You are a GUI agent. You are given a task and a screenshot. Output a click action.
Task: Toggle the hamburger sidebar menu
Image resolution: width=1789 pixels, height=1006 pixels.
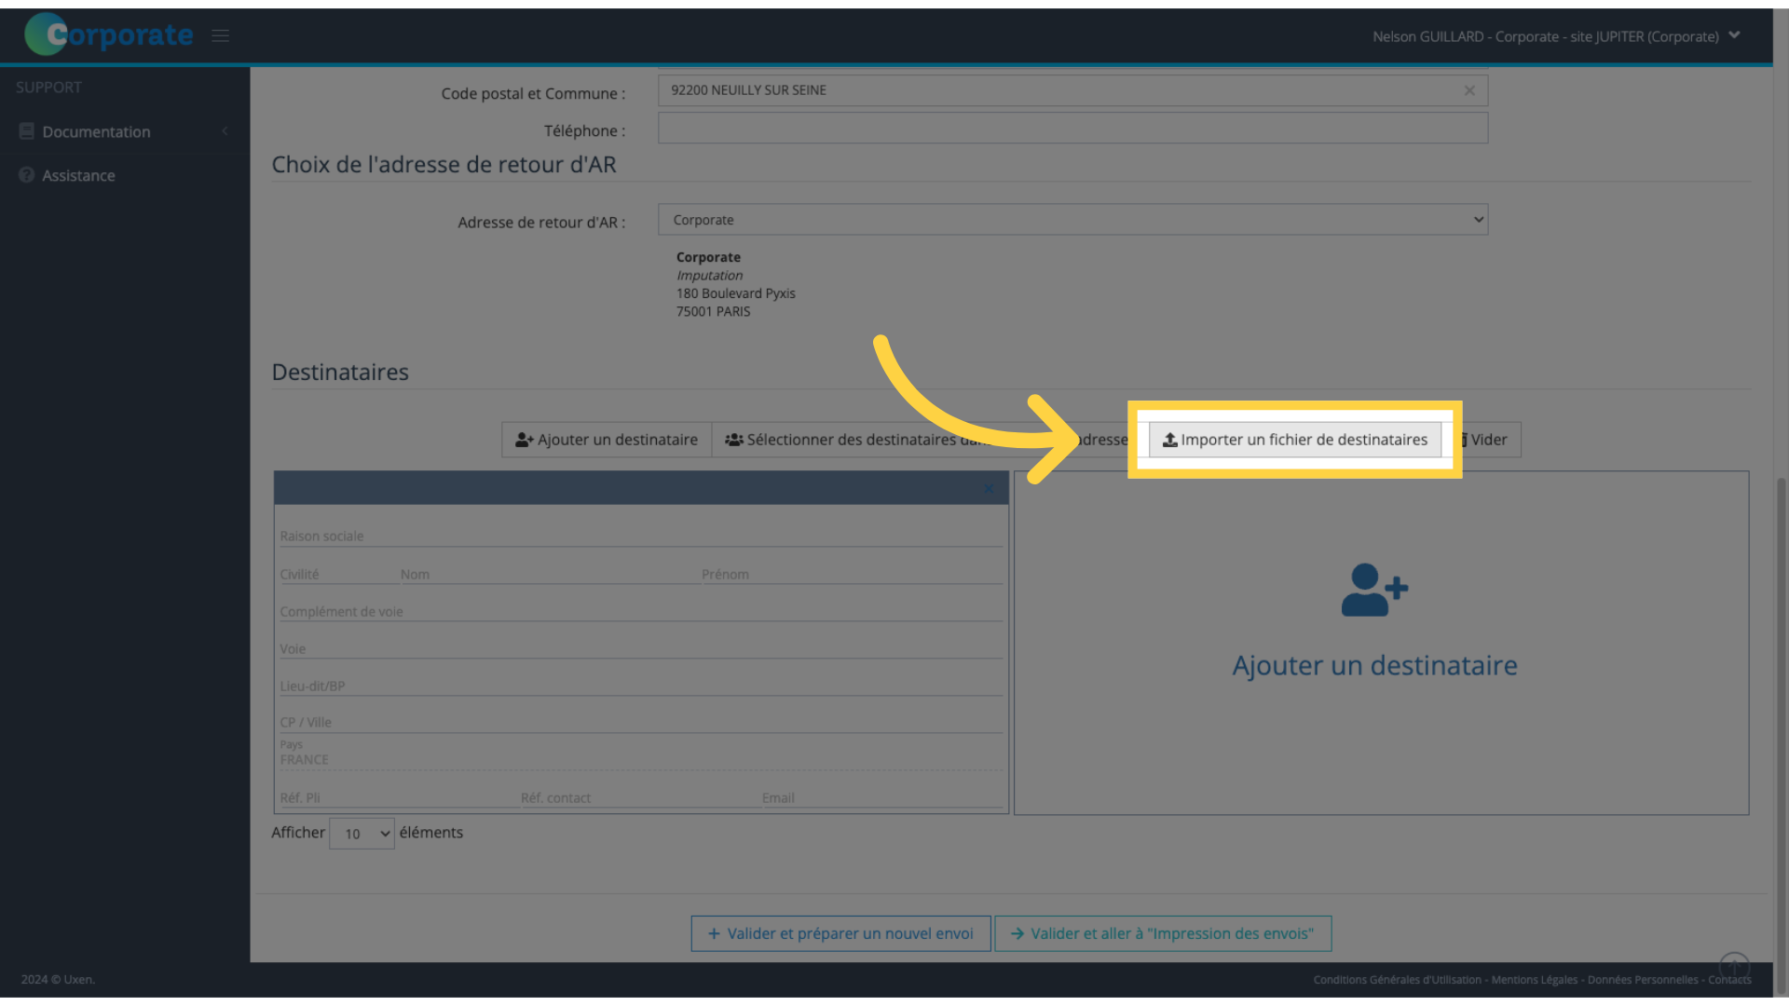[x=220, y=35]
